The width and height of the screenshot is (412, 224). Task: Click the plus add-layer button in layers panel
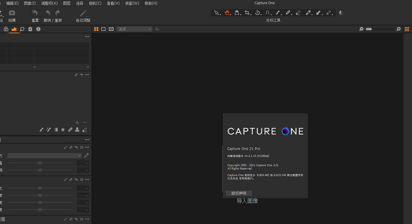click(x=77, y=122)
